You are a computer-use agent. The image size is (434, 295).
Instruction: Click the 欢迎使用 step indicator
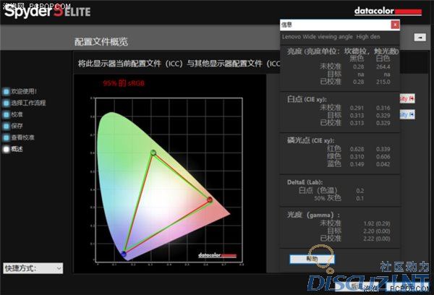coord(7,92)
